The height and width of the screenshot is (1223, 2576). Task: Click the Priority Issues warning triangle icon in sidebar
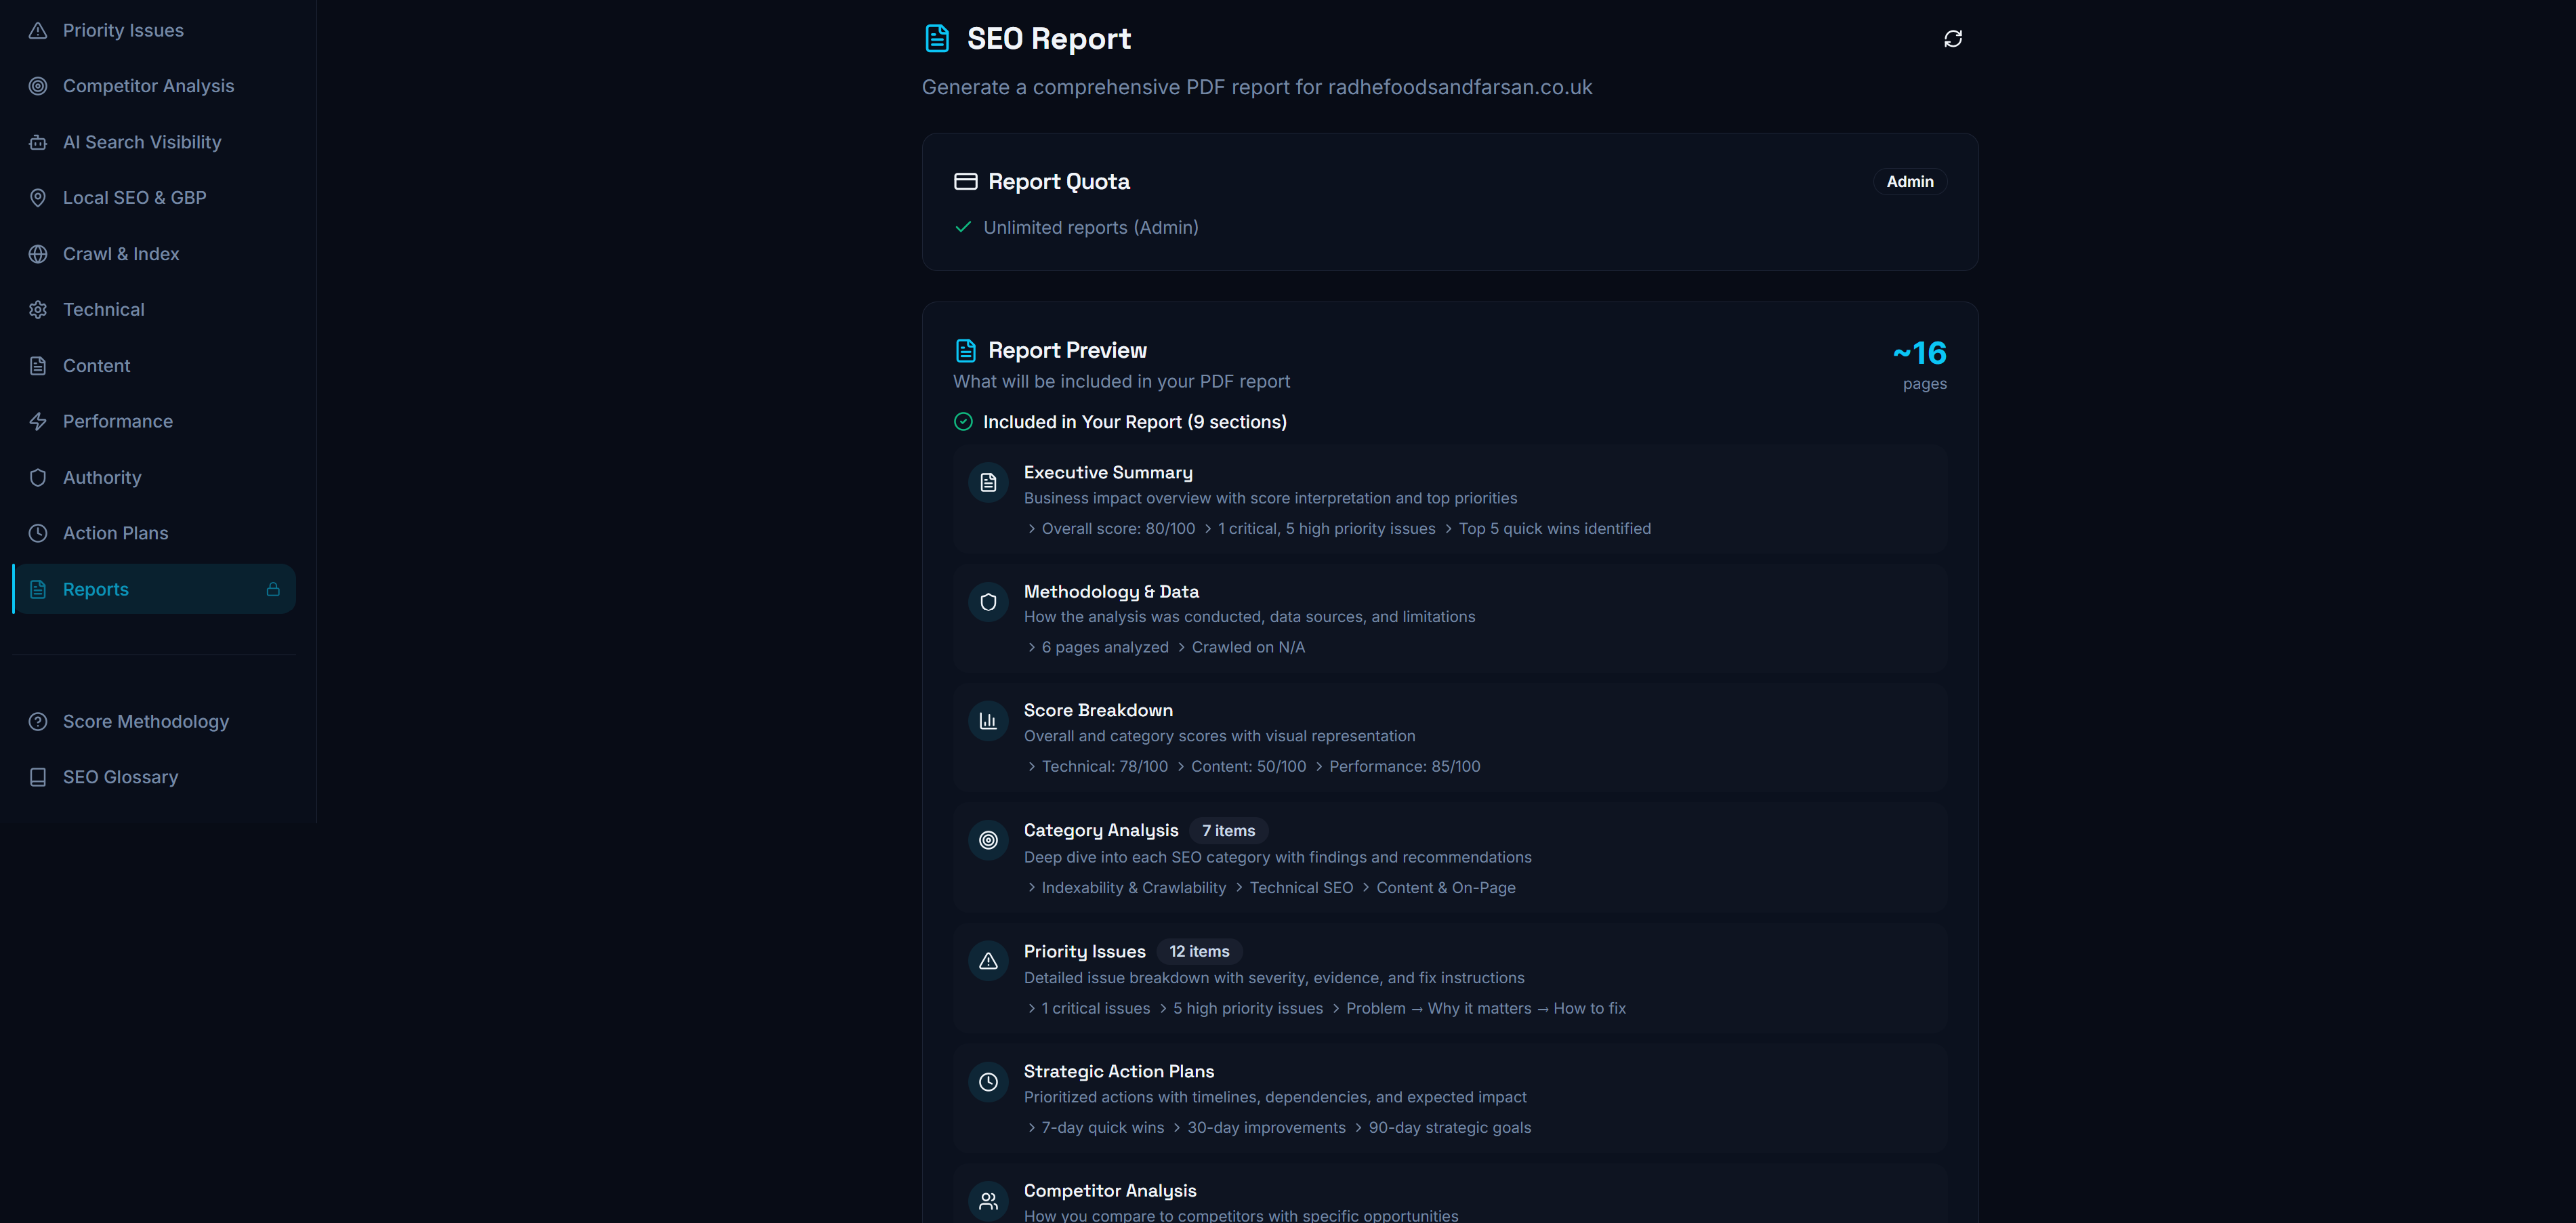[38, 31]
